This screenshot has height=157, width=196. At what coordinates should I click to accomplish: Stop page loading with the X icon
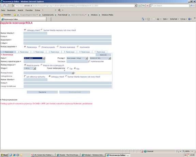(x=147, y=6)
